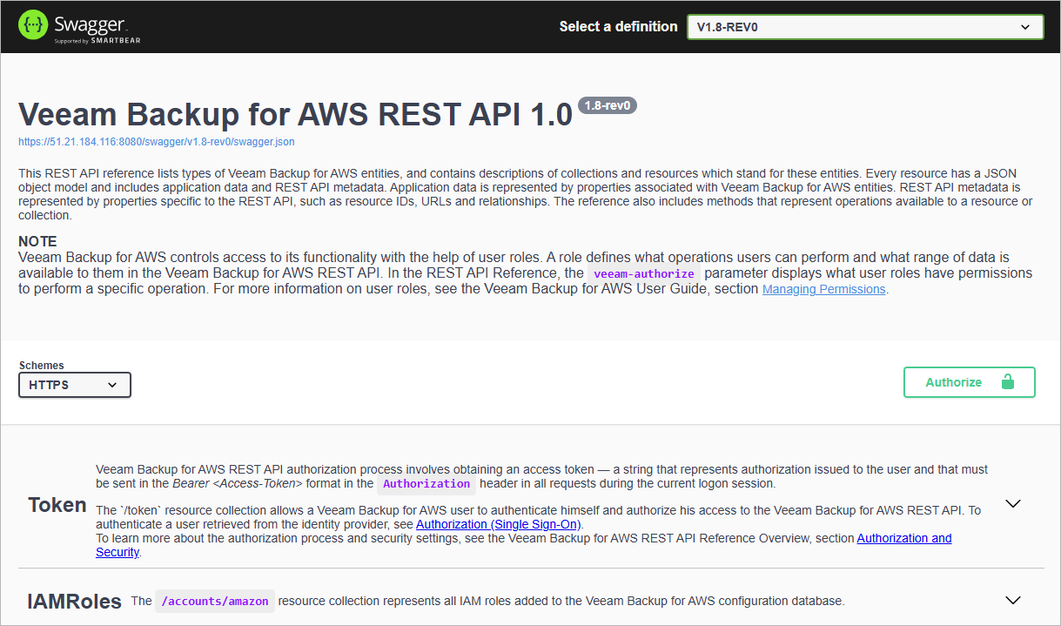Click the arrow on the definition selector

[1027, 26]
